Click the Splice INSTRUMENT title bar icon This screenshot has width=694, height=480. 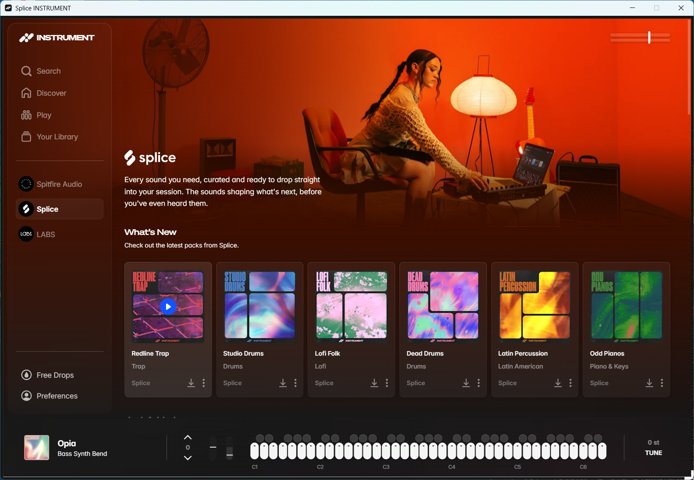[8, 8]
